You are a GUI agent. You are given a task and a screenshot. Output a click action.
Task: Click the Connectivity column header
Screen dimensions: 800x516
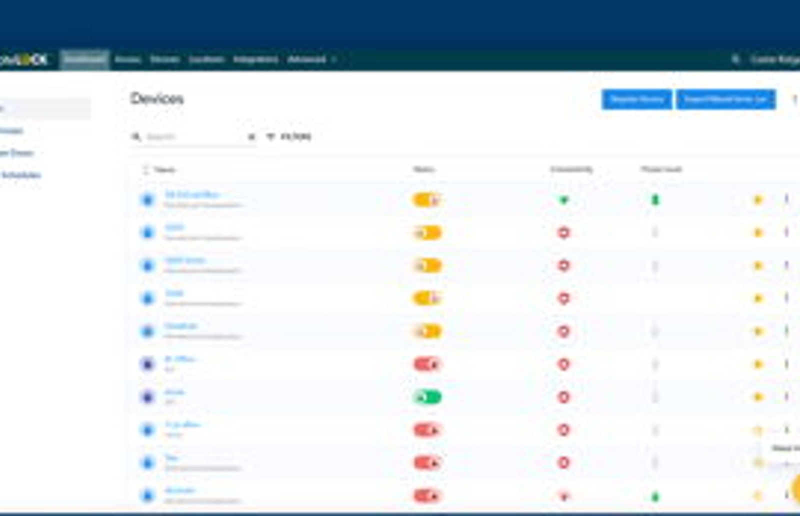(x=571, y=169)
